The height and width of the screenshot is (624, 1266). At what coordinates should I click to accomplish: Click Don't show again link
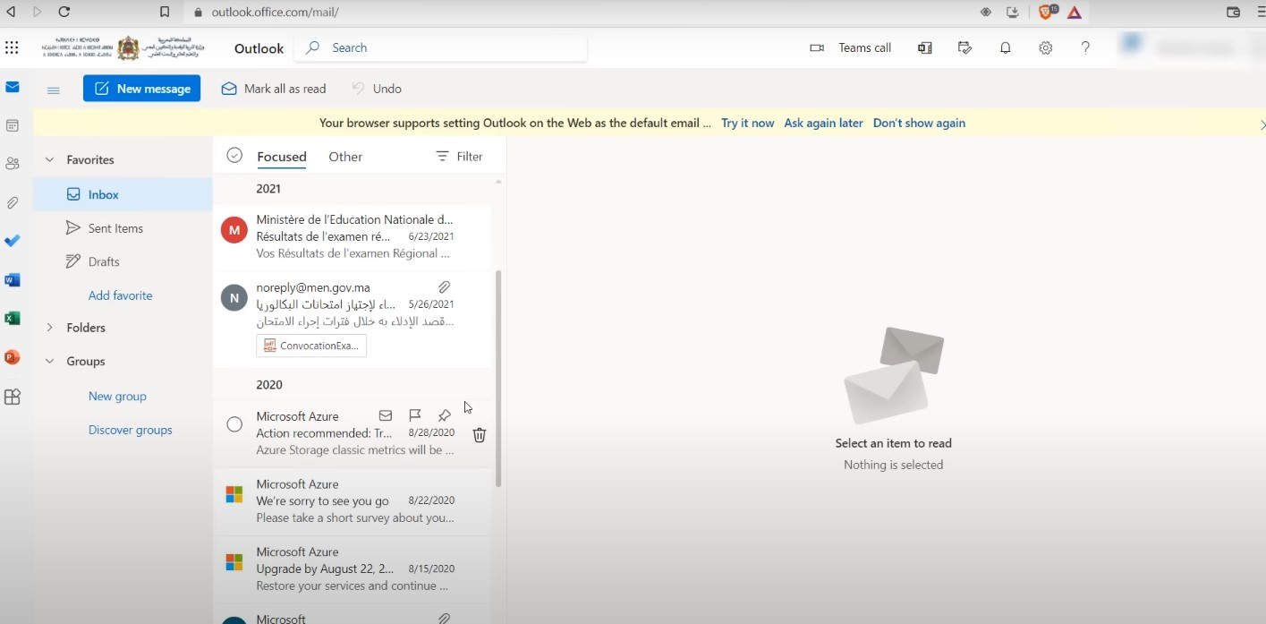pos(919,124)
